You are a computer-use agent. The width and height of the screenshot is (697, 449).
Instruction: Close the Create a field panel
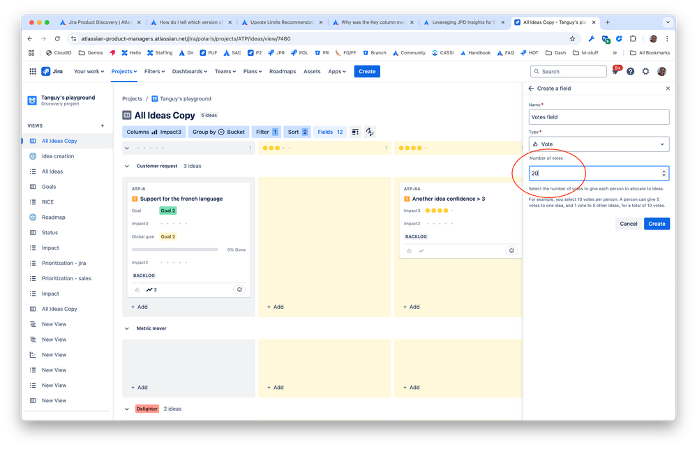[x=668, y=89]
